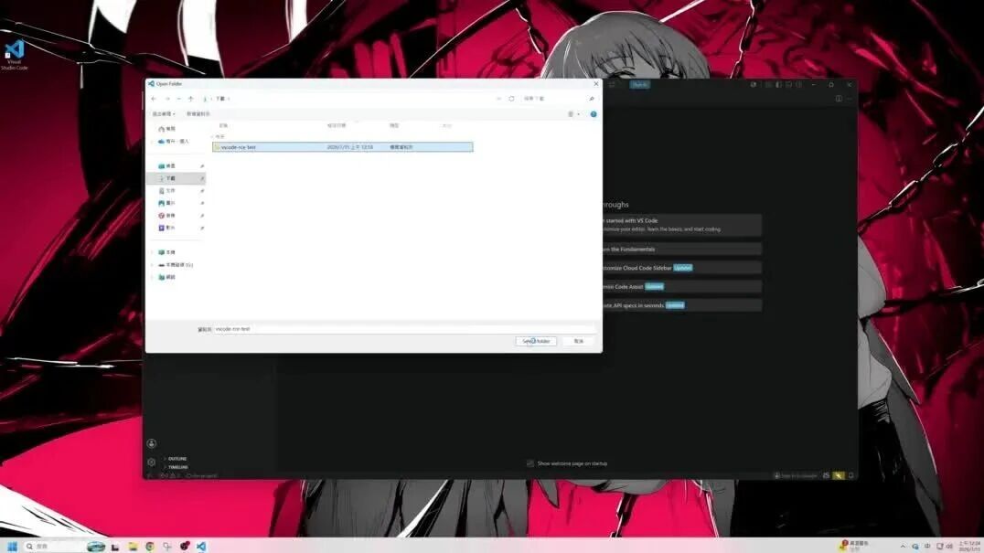Open the 'API specs in seconds' walkthrough
Viewport: 984px width, 553px height.
click(681, 305)
